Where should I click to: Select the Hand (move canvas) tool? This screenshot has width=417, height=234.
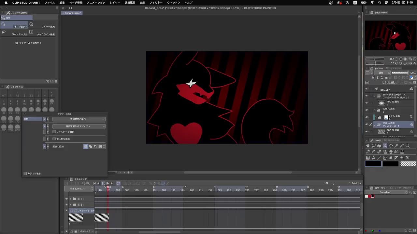click(x=368, y=146)
